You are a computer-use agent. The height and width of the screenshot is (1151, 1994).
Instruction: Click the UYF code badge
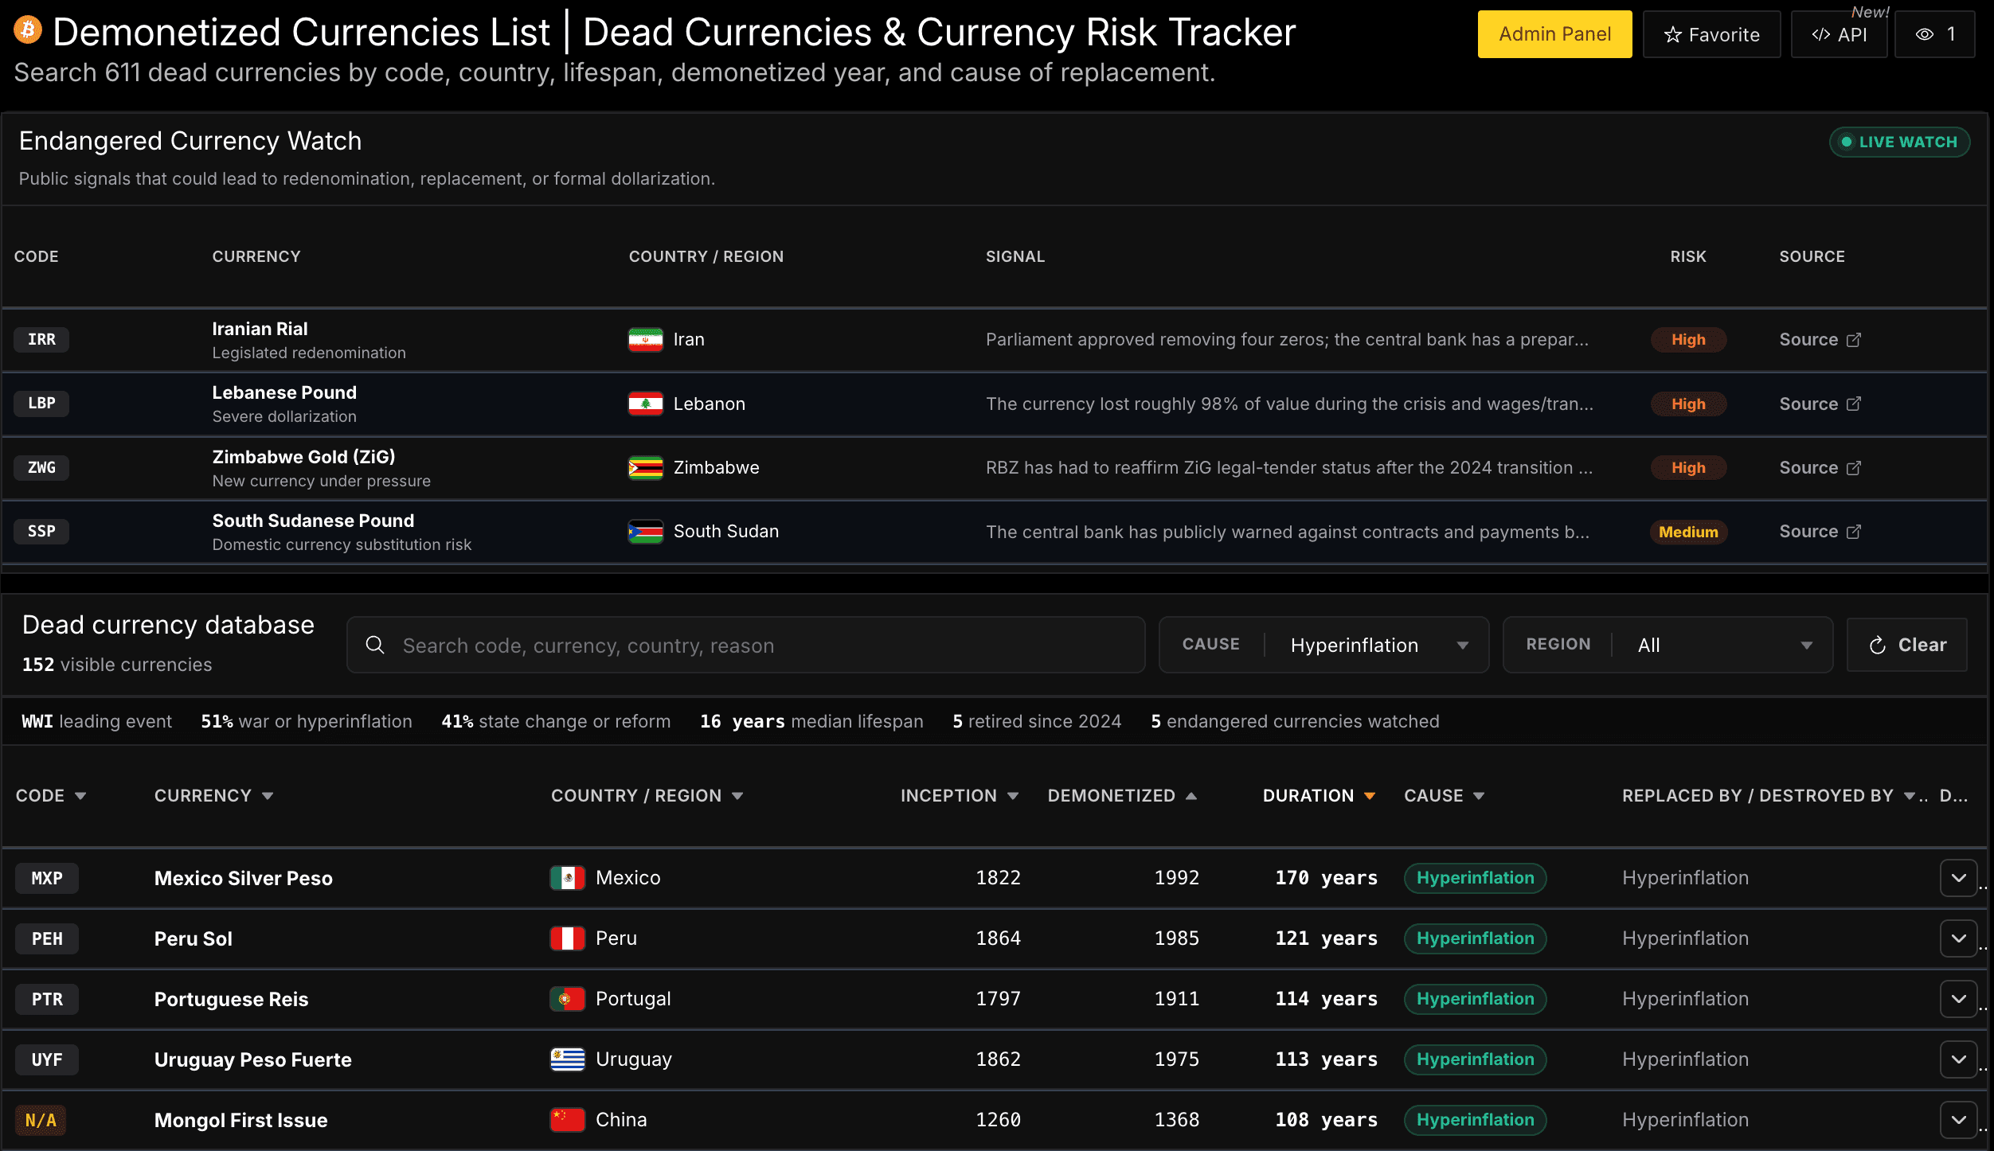coord(47,1059)
